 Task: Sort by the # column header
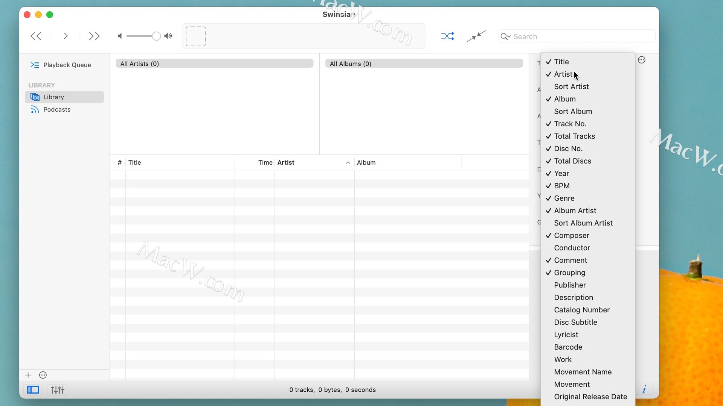pyautogui.click(x=119, y=162)
